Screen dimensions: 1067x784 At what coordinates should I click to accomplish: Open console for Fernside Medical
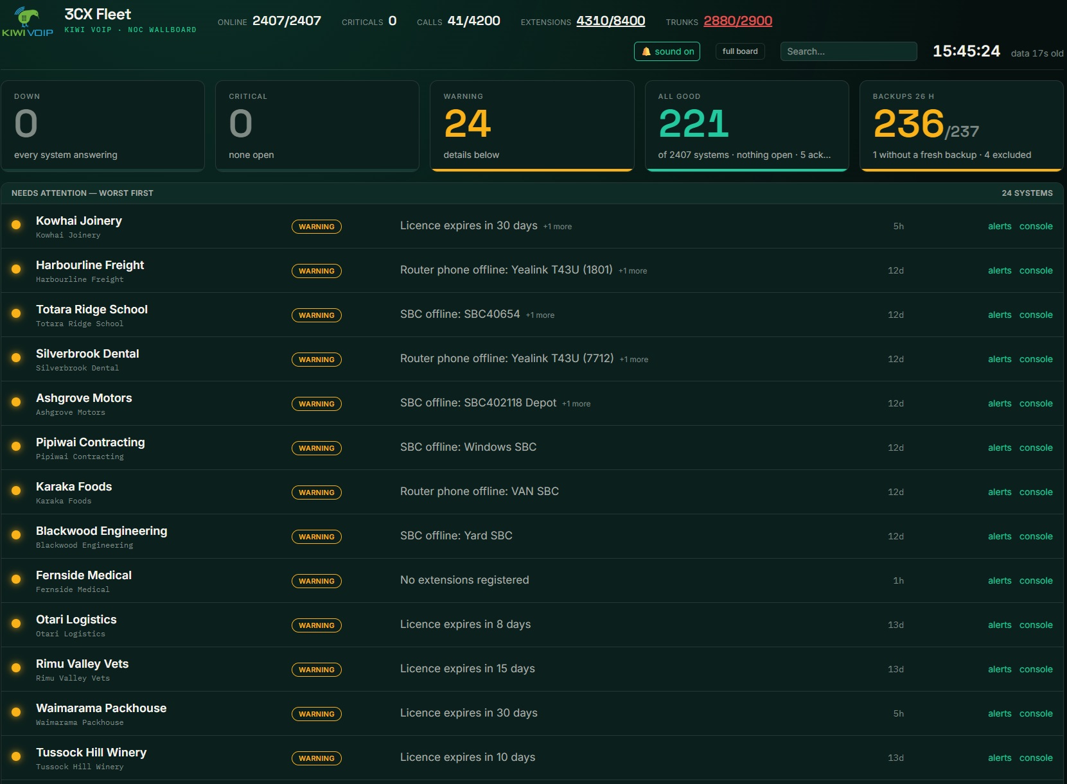(x=1036, y=580)
